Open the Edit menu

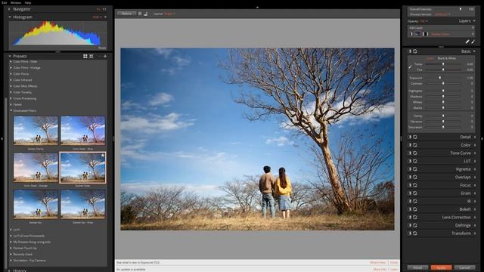pos(5,2)
